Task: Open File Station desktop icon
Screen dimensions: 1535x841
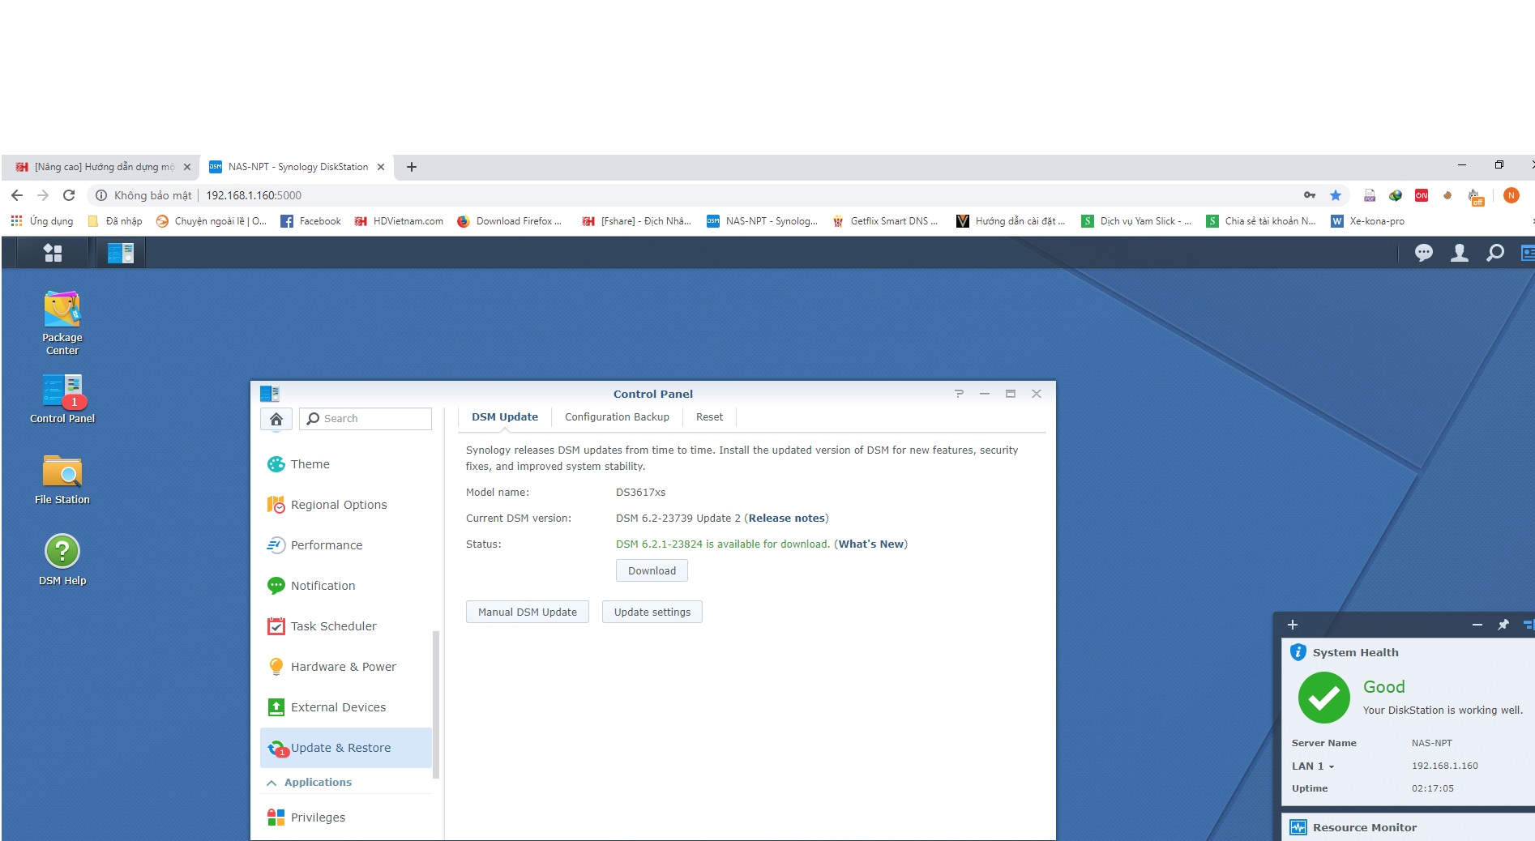Action: click(x=62, y=479)
